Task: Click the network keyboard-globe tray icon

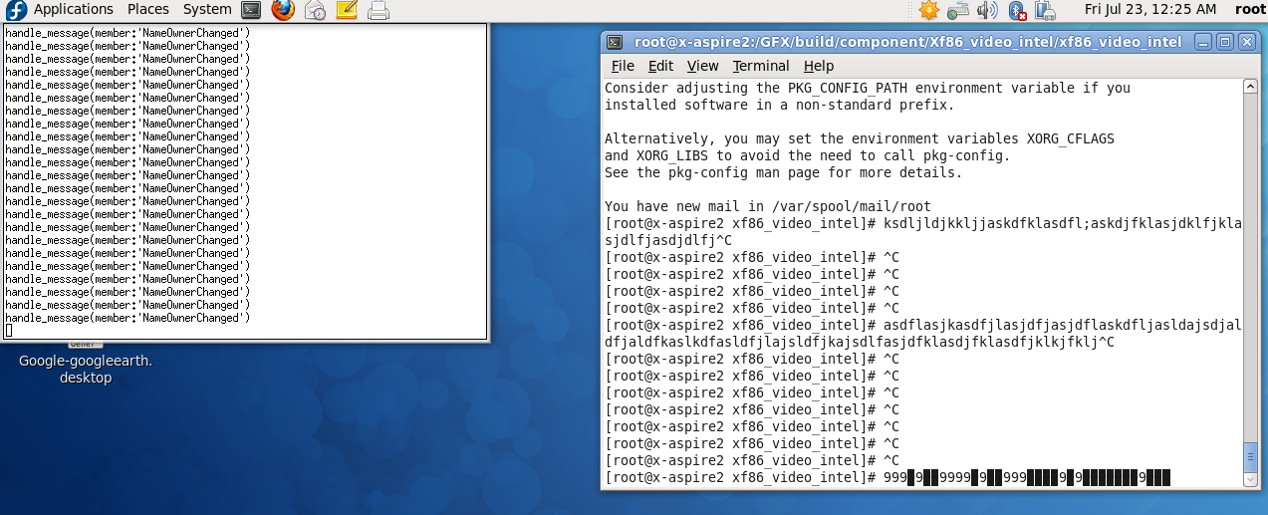Action: point(957,10)
